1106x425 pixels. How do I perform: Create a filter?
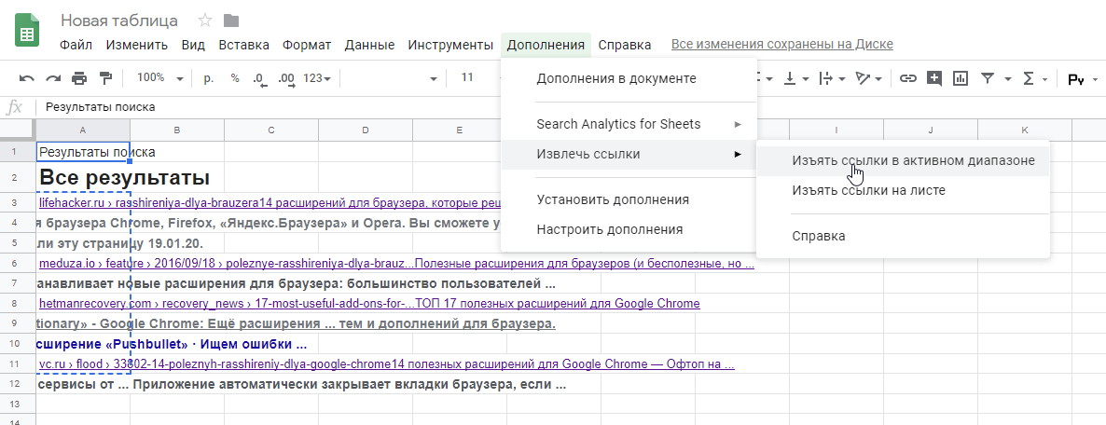pyautogui.click(x=988, y=78)
